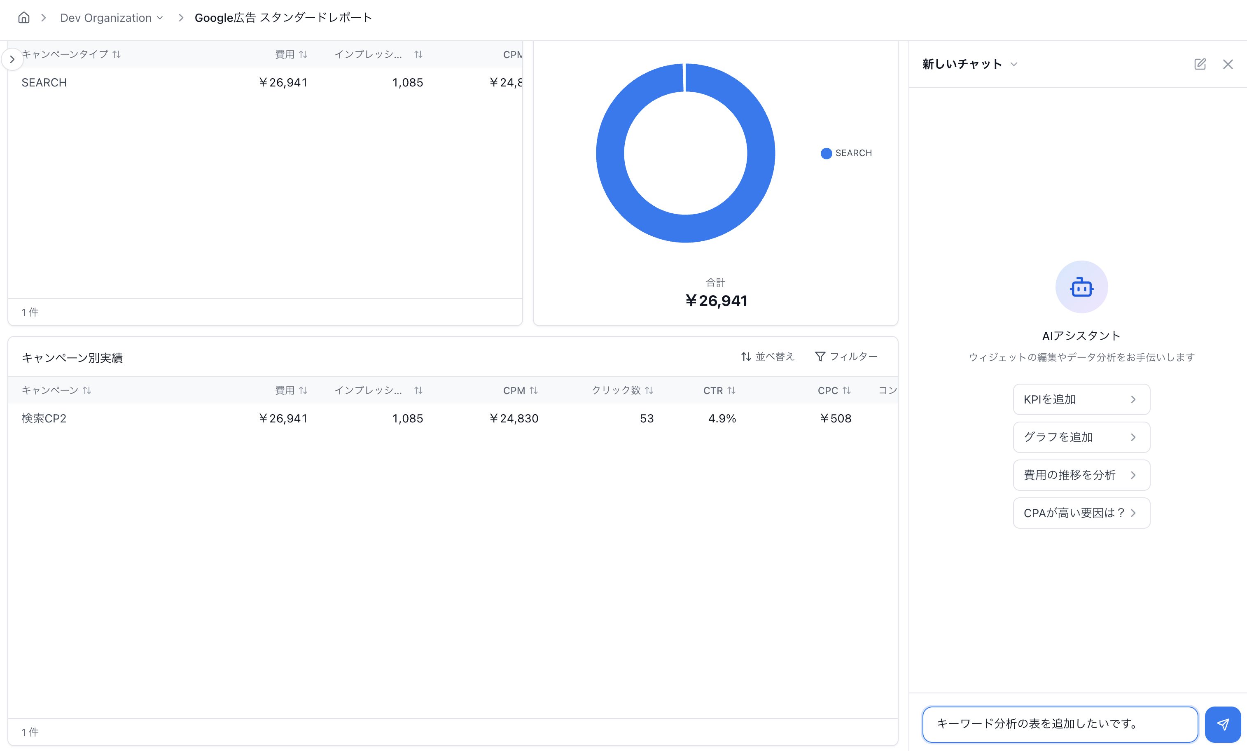
Task: Click the キャンペーン別実績 widget title
Action: [x=72, y=358]
